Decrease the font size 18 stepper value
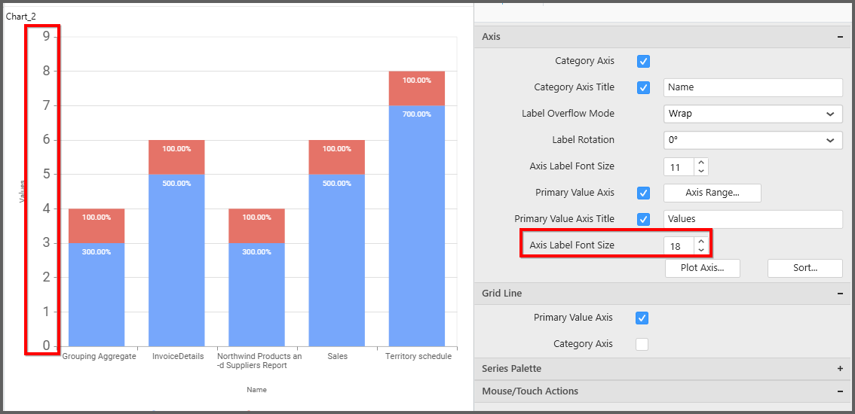The image size is (855, 414). [701, 250]
